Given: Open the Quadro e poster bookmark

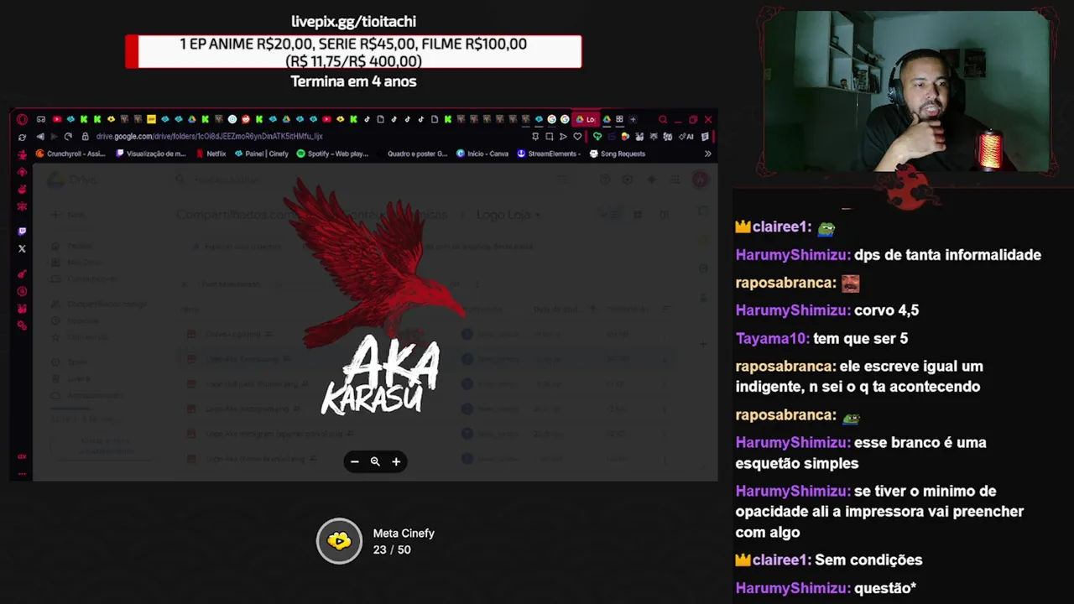Looking at the screenshot, I should pyautogui.click(x=412, y=154).
